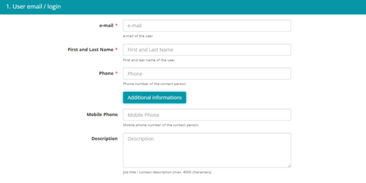Click the e-mail input field

point(207,26)
